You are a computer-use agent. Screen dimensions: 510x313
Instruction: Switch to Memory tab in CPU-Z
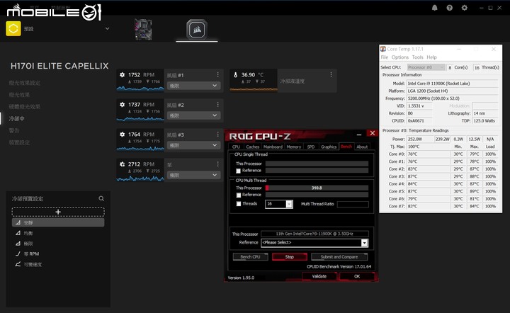[x=294, y=147]
